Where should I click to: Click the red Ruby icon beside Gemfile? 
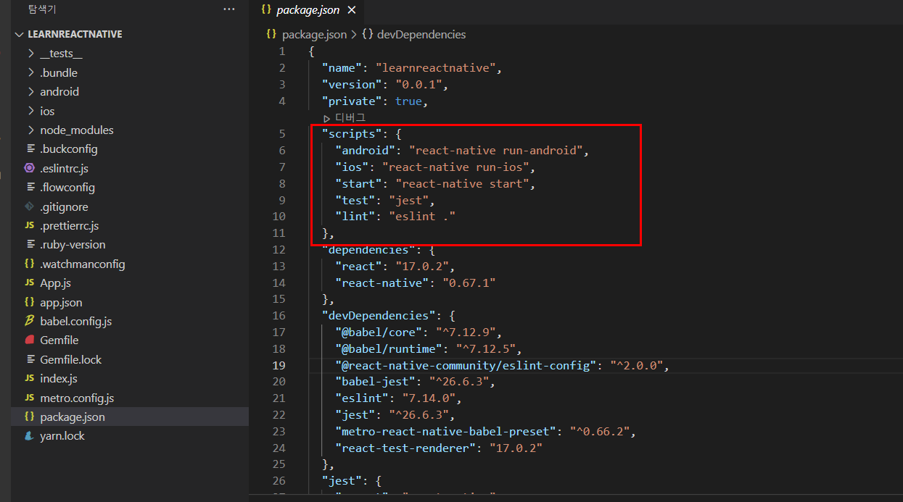pyautogui.click(x=30, y=340)
